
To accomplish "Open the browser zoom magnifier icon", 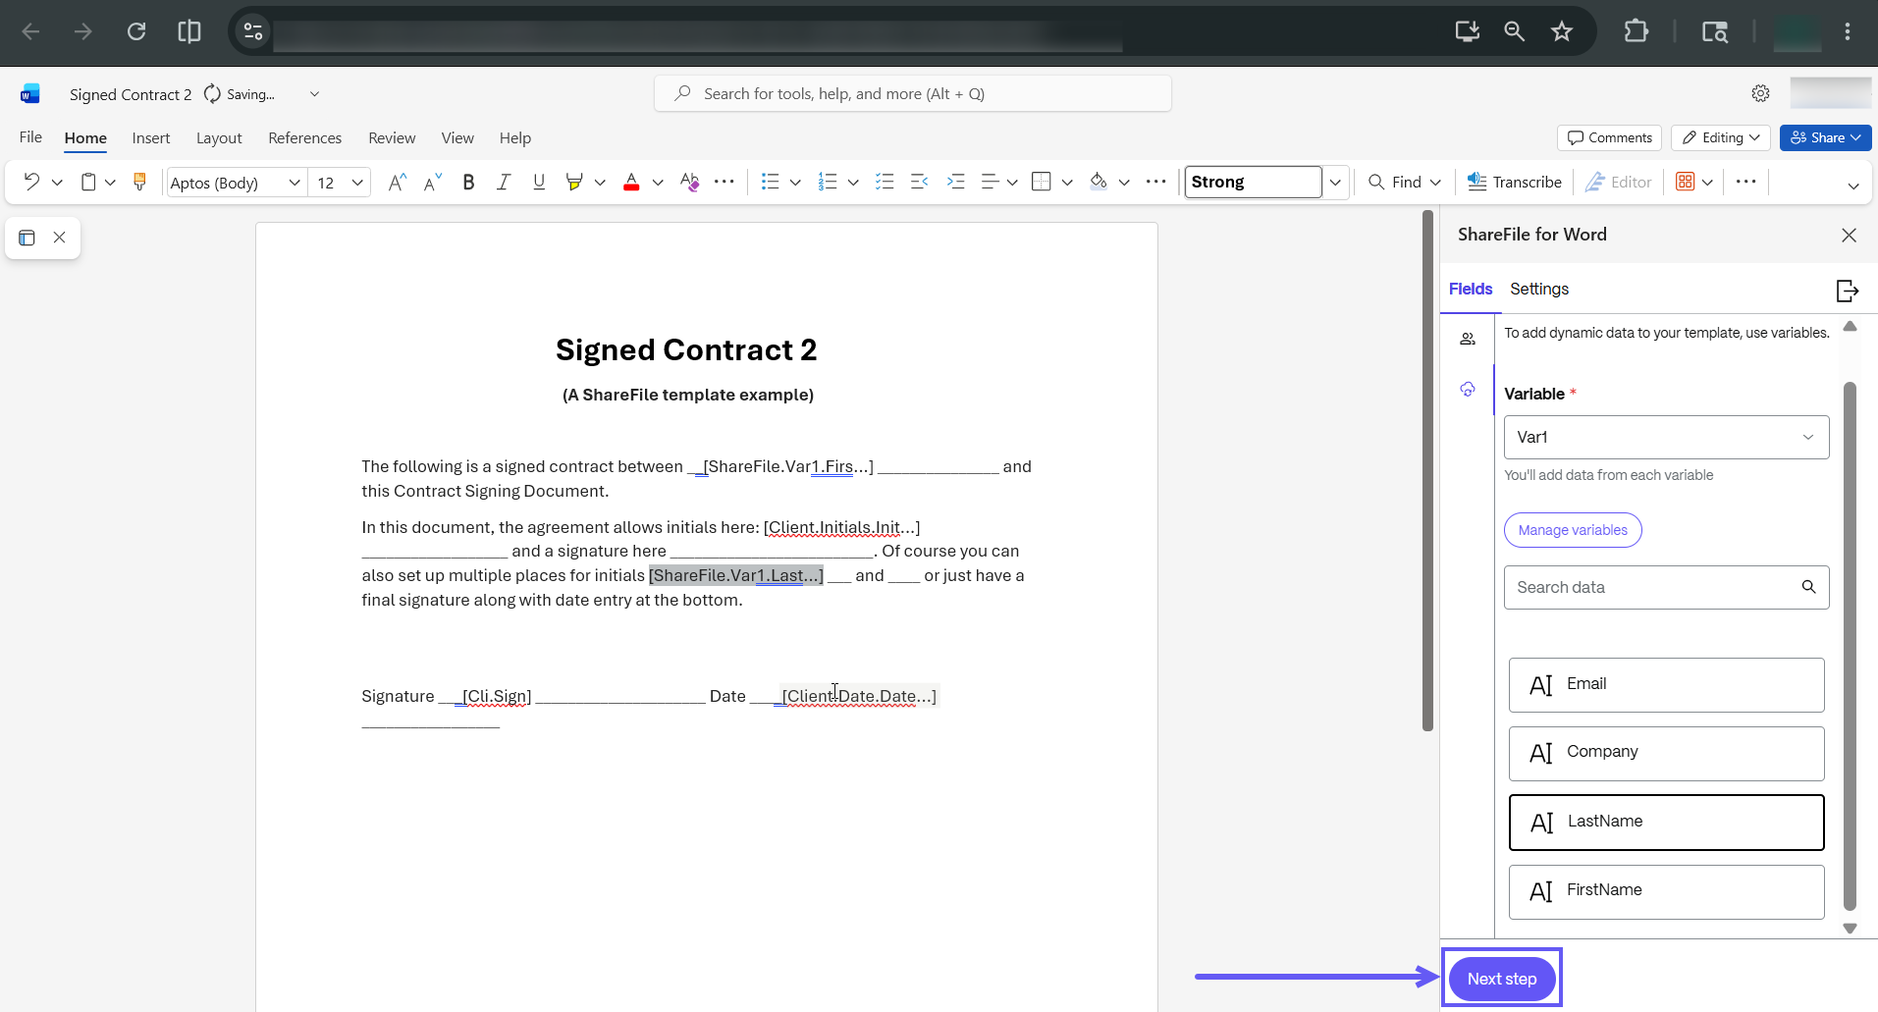I will click(x=1514, y=31).
